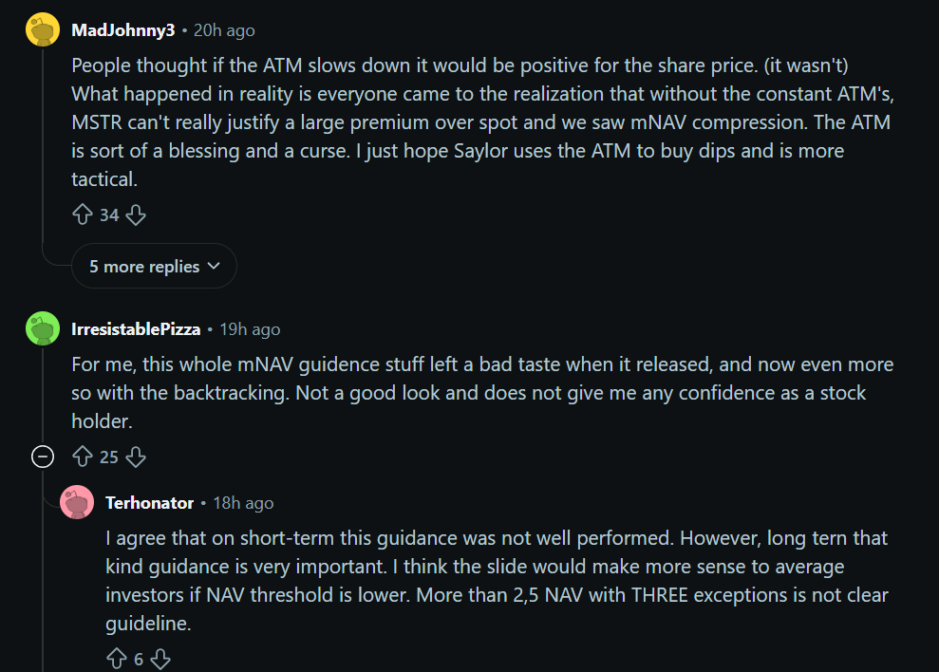Open Terhonator's pink avatar profile
Screen dimensions: 939x672
[77, 503]
